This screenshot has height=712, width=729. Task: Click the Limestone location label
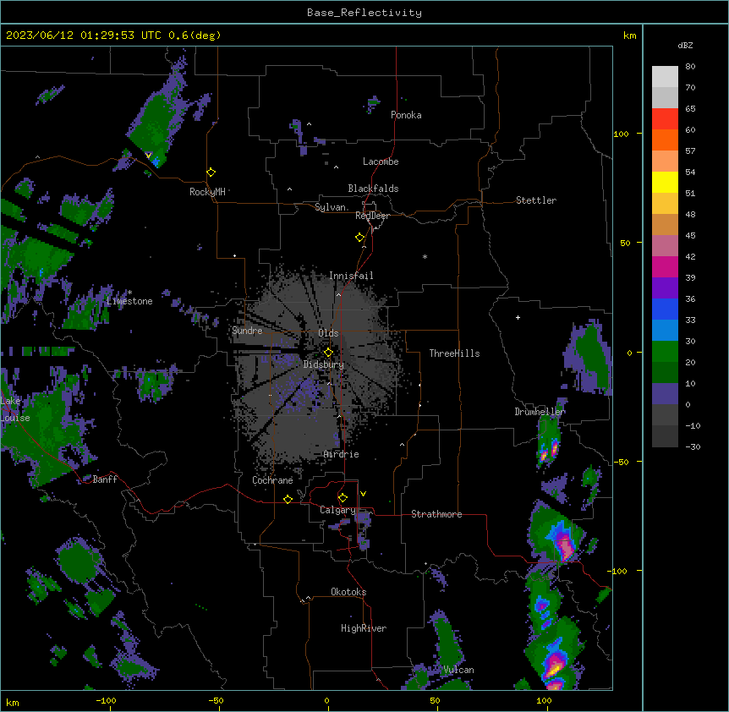point(129,301)
